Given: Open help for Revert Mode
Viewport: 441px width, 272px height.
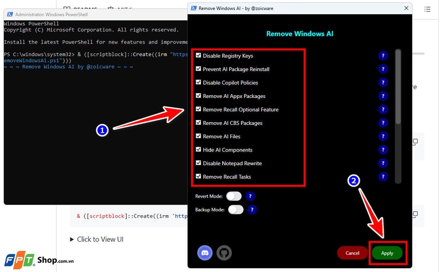Looking at the screenshot, I should 250,196.
